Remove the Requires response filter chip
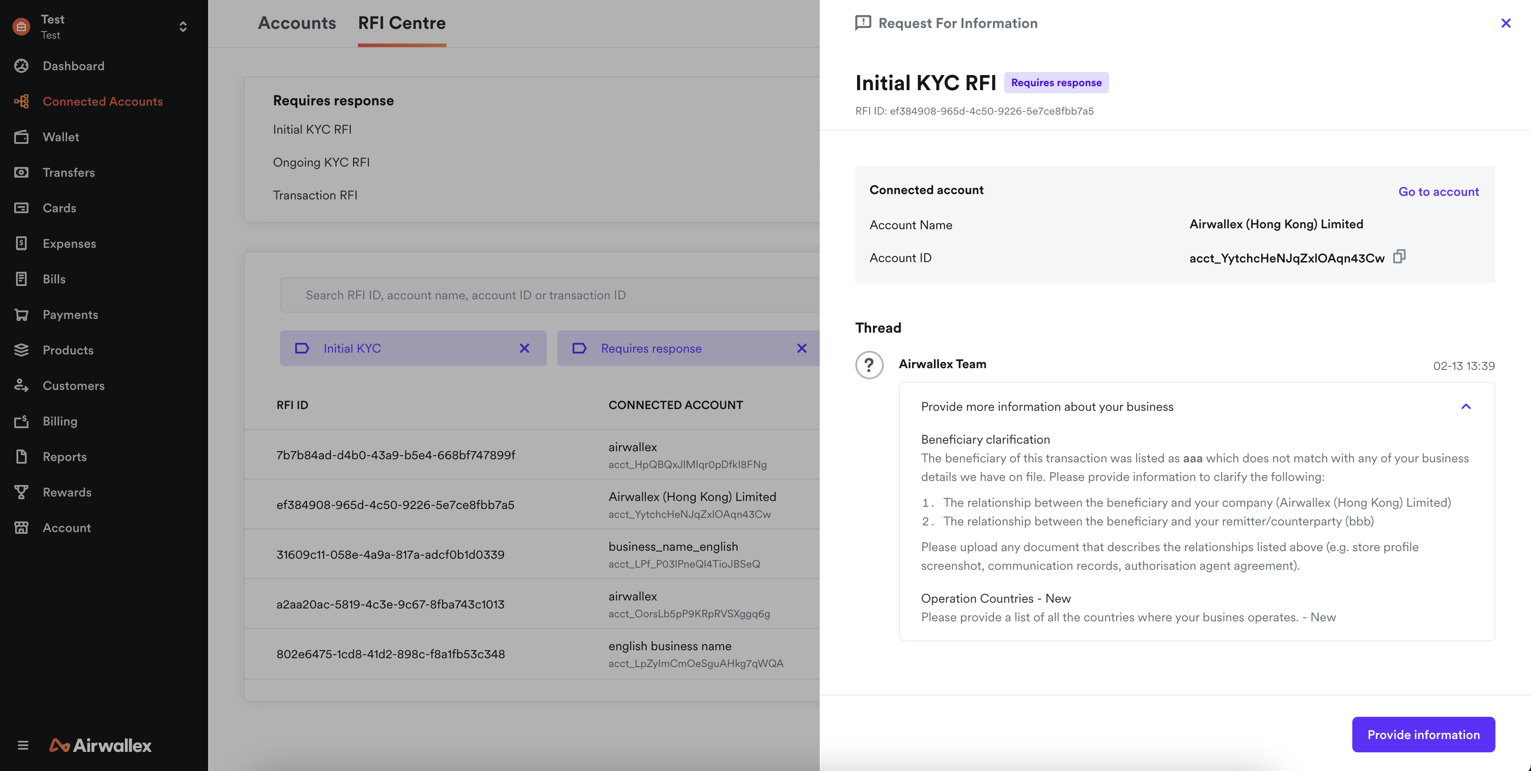 point(801,349)
